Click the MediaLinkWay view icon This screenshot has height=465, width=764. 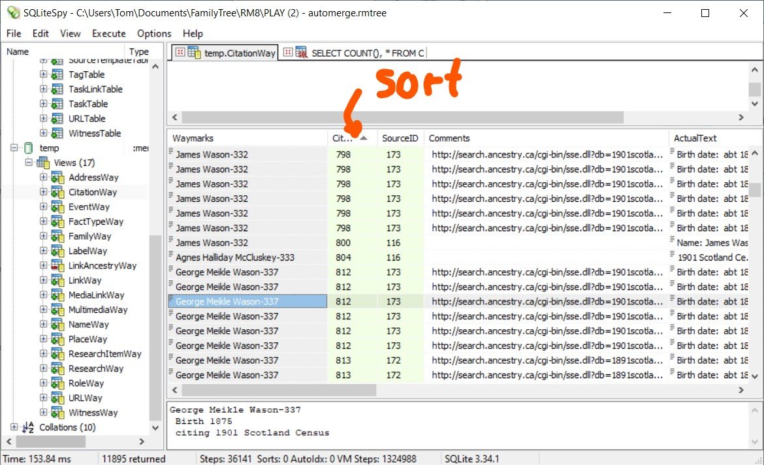(x=57, y=295)
